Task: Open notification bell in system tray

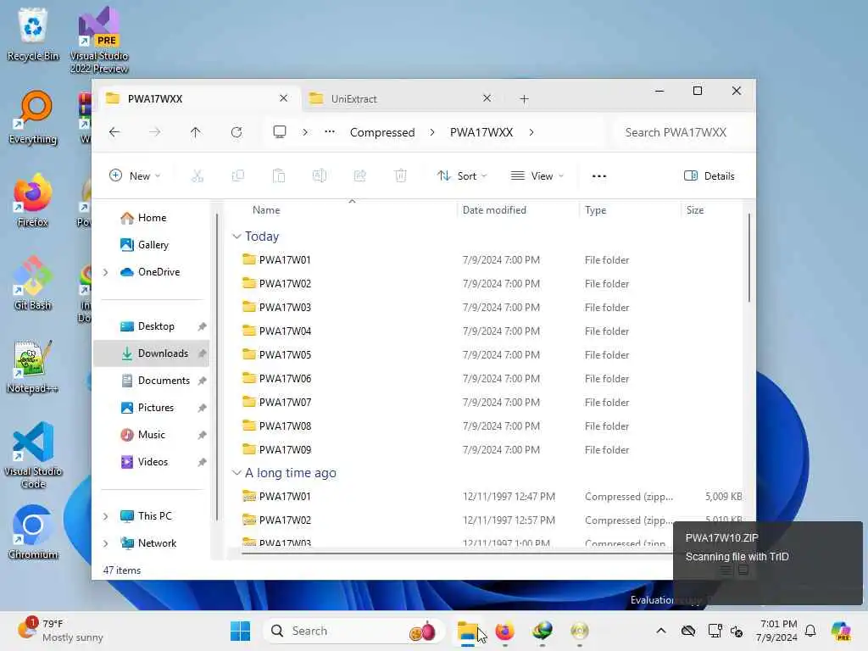Action: 810,631
